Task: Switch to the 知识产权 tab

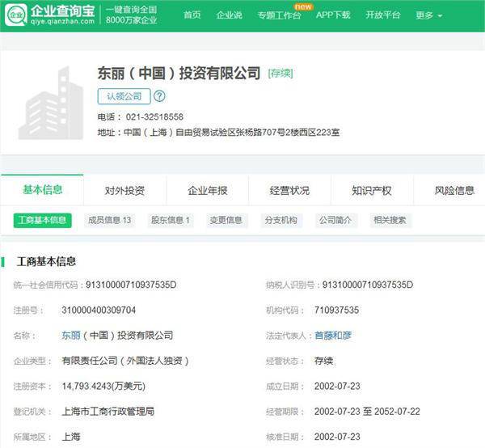Action: [372, 191]
